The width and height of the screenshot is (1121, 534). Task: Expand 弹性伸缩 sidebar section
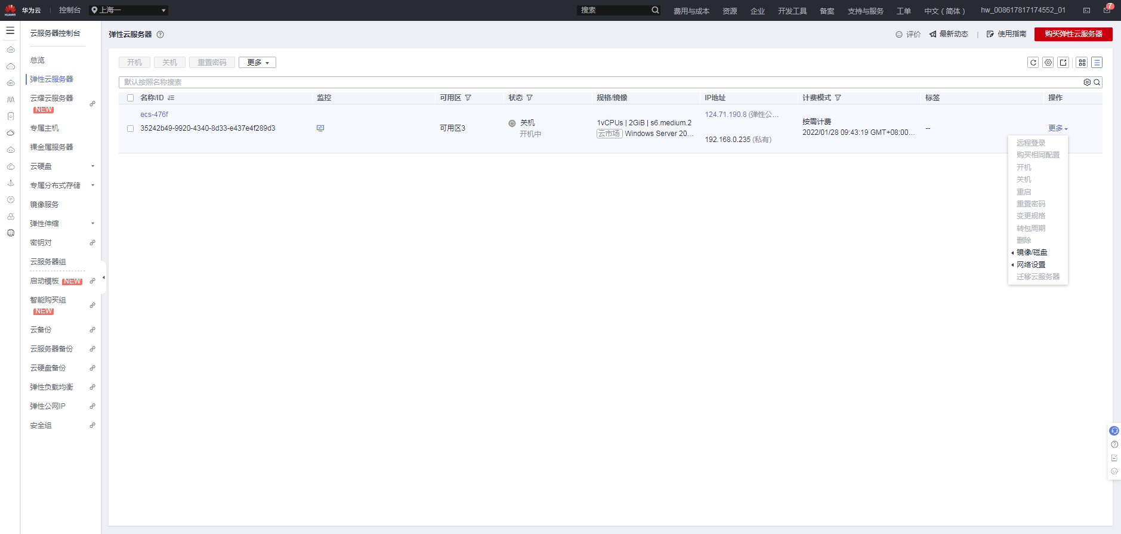tap(92, 224)
